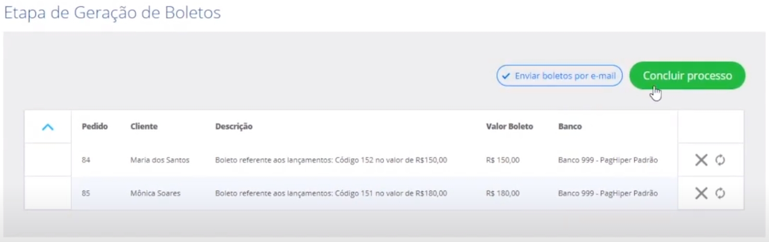Screen dimensions: 769x242
Task: Click order number 85
Action: click(86, 193)
